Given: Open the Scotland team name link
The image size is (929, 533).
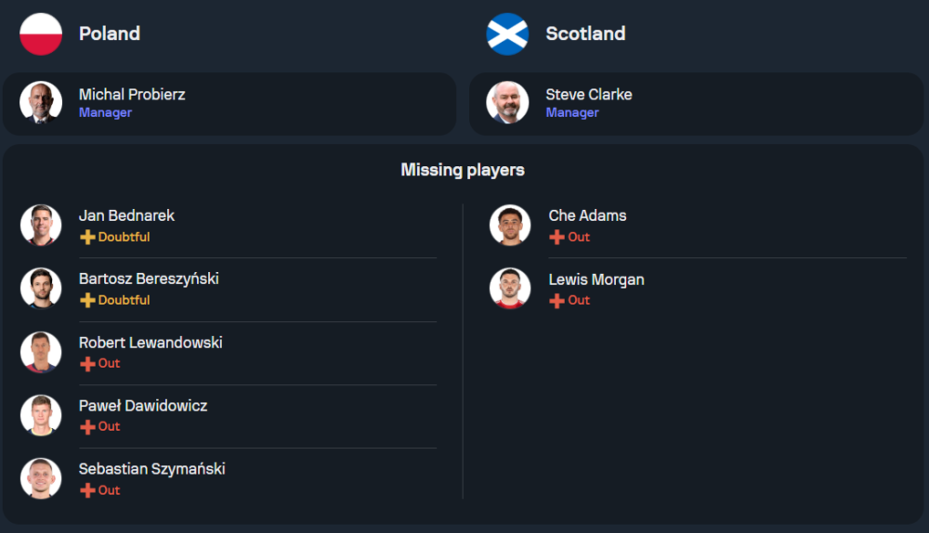Looking at the screenshot, I should (585, 33).
